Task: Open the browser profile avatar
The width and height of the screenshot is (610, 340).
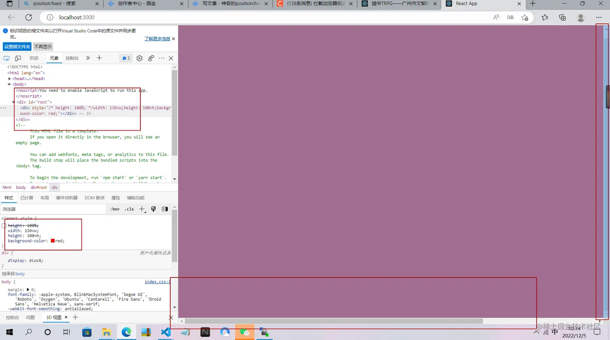Action: pos(581,17)
